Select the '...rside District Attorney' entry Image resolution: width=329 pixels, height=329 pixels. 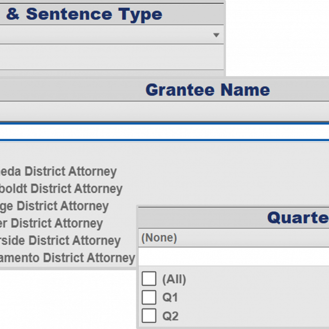tap(60, 241)
